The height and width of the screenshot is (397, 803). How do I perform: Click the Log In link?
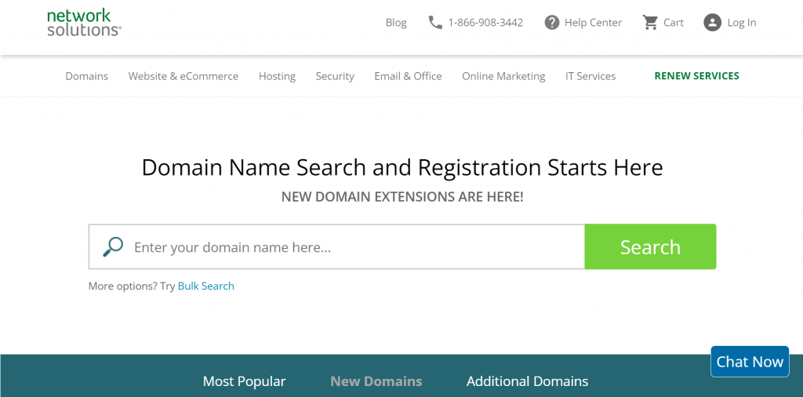click(742, 23)
